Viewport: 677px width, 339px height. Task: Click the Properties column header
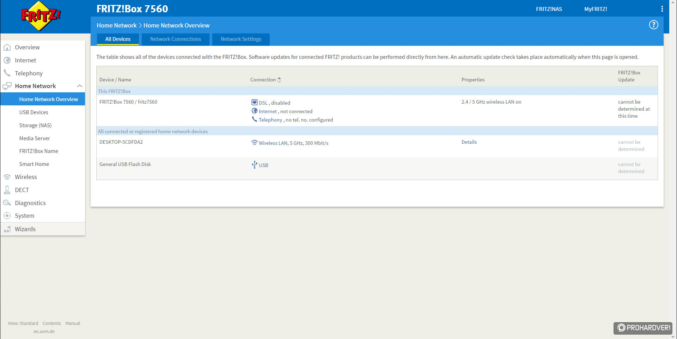tap(473, 80)
